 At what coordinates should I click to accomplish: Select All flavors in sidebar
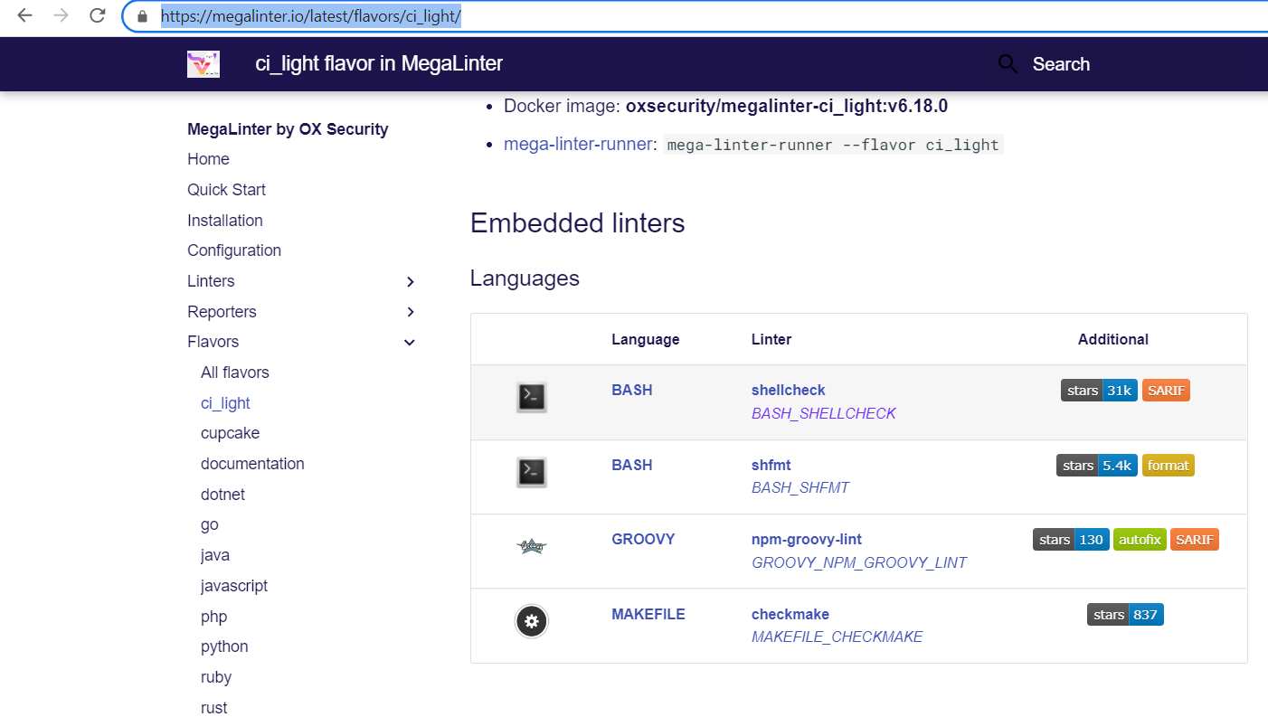235,373
